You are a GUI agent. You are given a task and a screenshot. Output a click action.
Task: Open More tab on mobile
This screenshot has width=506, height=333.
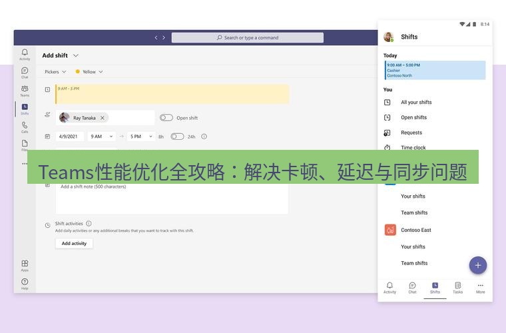tap(480, 288)
